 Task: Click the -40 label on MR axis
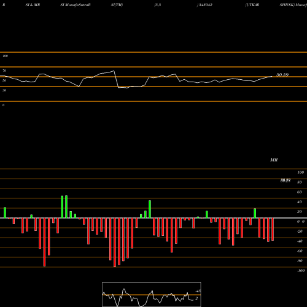pos(300,241)
